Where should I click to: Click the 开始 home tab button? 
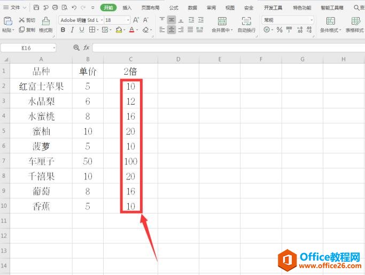click(x=108, y=7)
